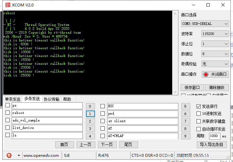The image size is (233, 162).
Task: Tick the checkbox beside AT+CWLAP entry
Action: pos(102,136)
